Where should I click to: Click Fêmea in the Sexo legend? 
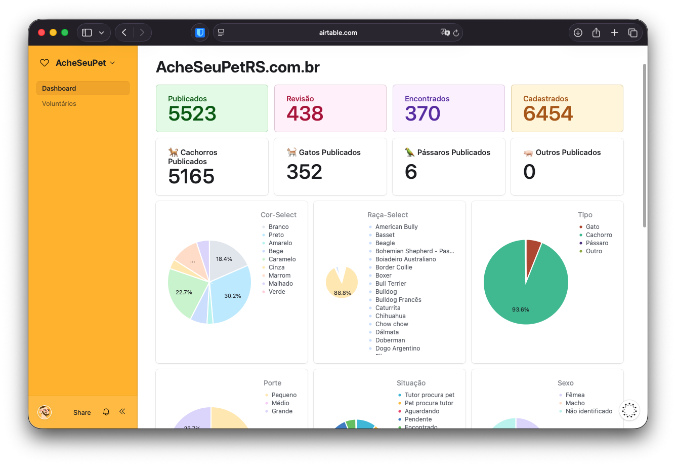click(x=575, y=395)
